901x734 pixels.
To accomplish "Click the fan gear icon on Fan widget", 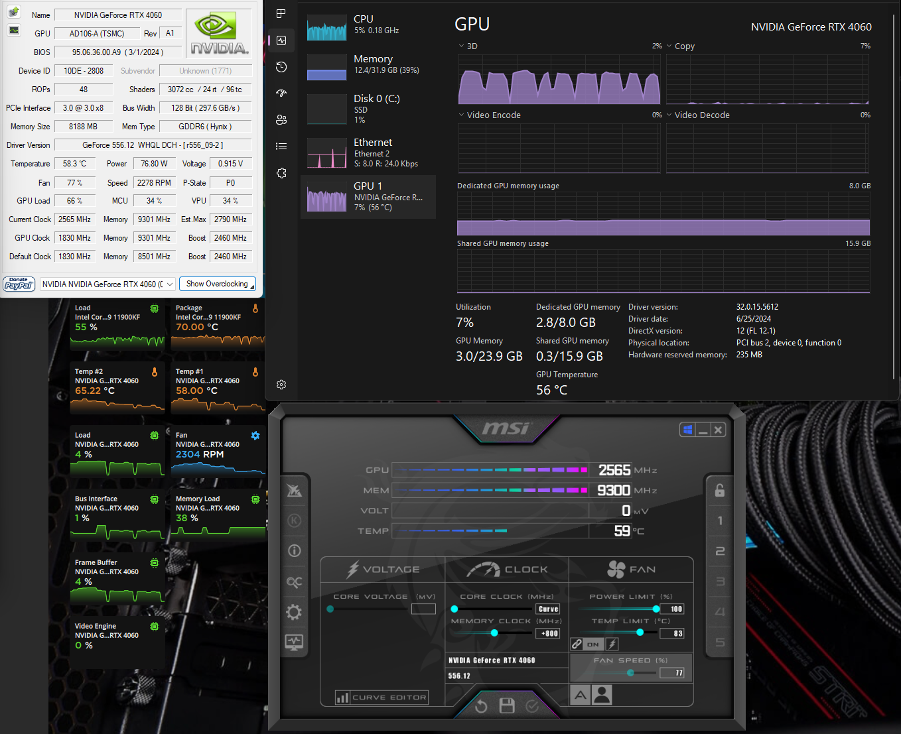I will 255,436.
